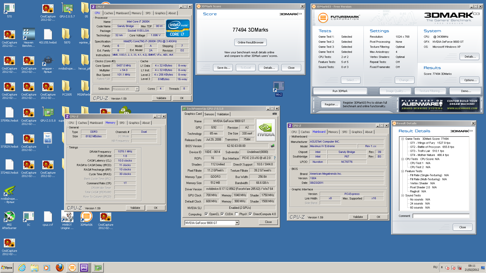This screenshot has height=273, width=486.
Task: Select the 98x2 desktop shortcut
Action: tap(279, 88)
